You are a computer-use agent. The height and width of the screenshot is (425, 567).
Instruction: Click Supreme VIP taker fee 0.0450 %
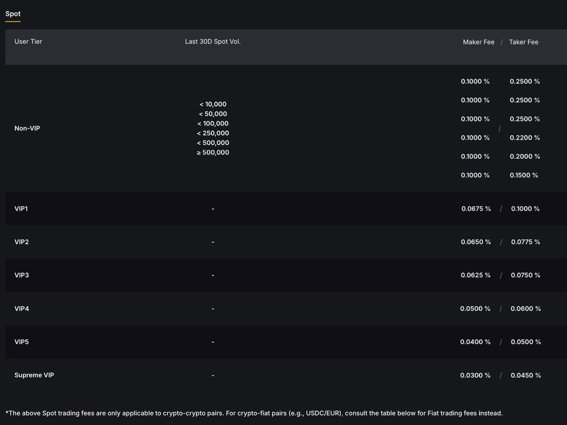pos(526,376)
